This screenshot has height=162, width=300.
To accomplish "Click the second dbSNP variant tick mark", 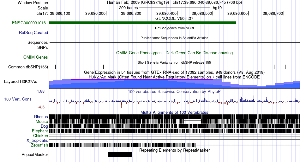I will [x=103, y=67].
